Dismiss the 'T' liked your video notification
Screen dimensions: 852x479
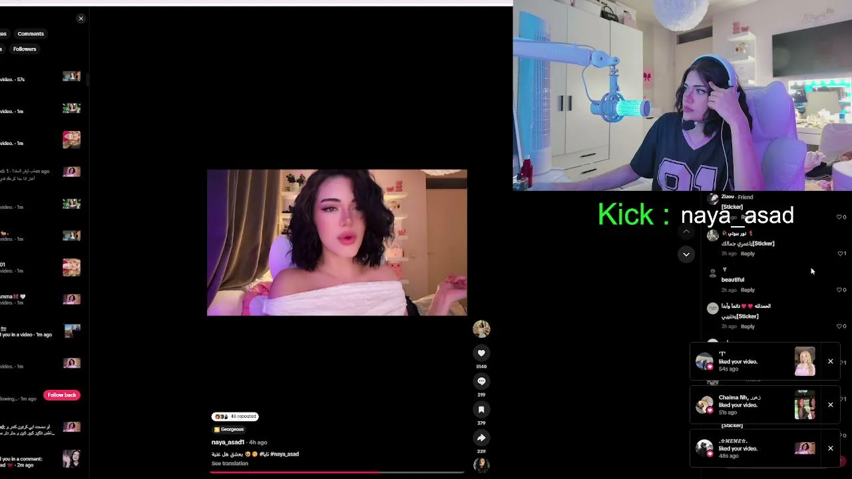click(x=830, y=361)
